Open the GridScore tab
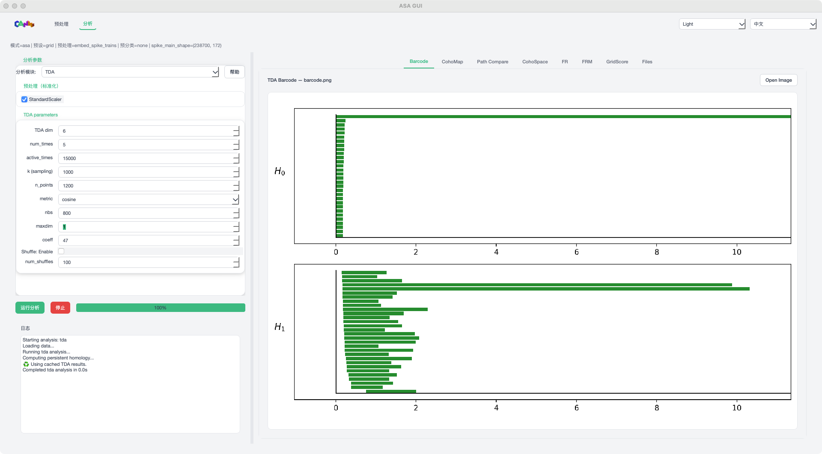 click(x=617, y=62)
